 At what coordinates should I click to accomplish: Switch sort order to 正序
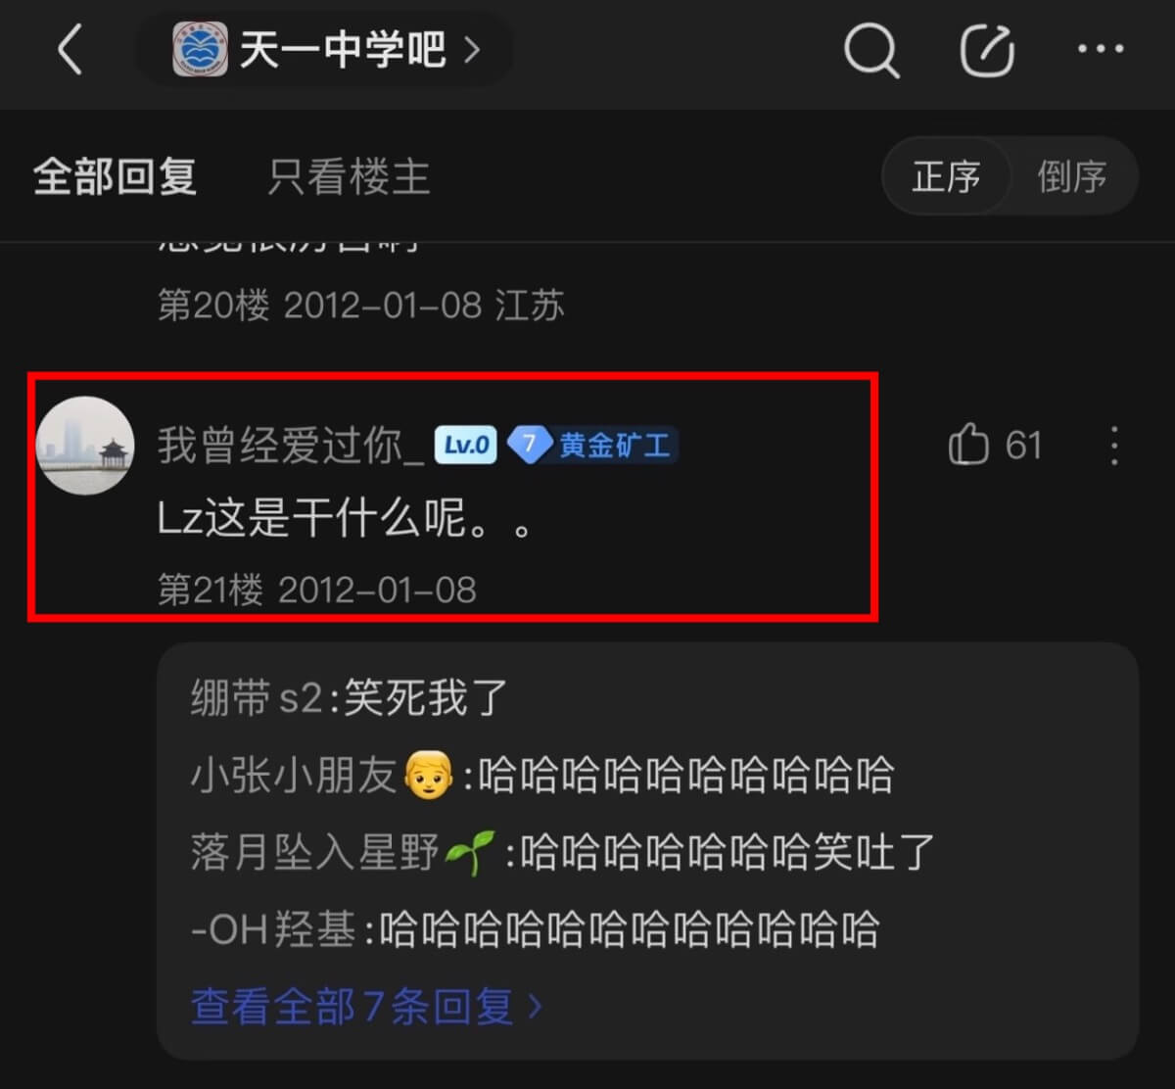(946, 176)
